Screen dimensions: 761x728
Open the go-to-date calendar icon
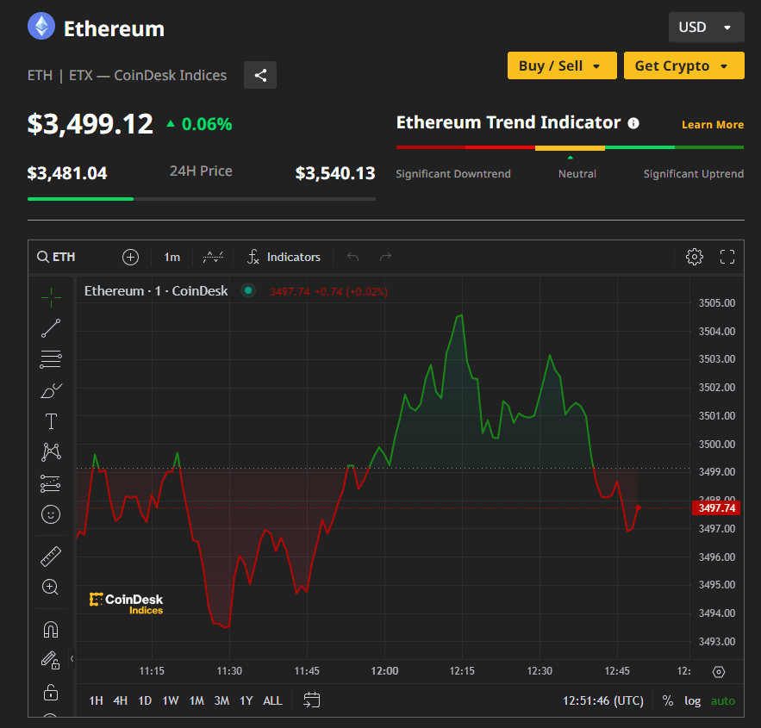[x=312, y=700]
